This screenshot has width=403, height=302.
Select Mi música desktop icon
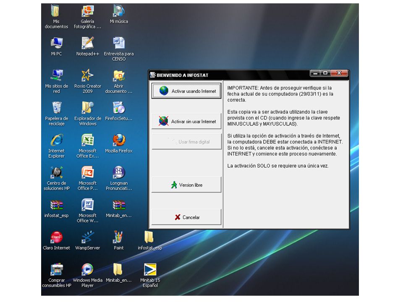(x=119, y=14)
